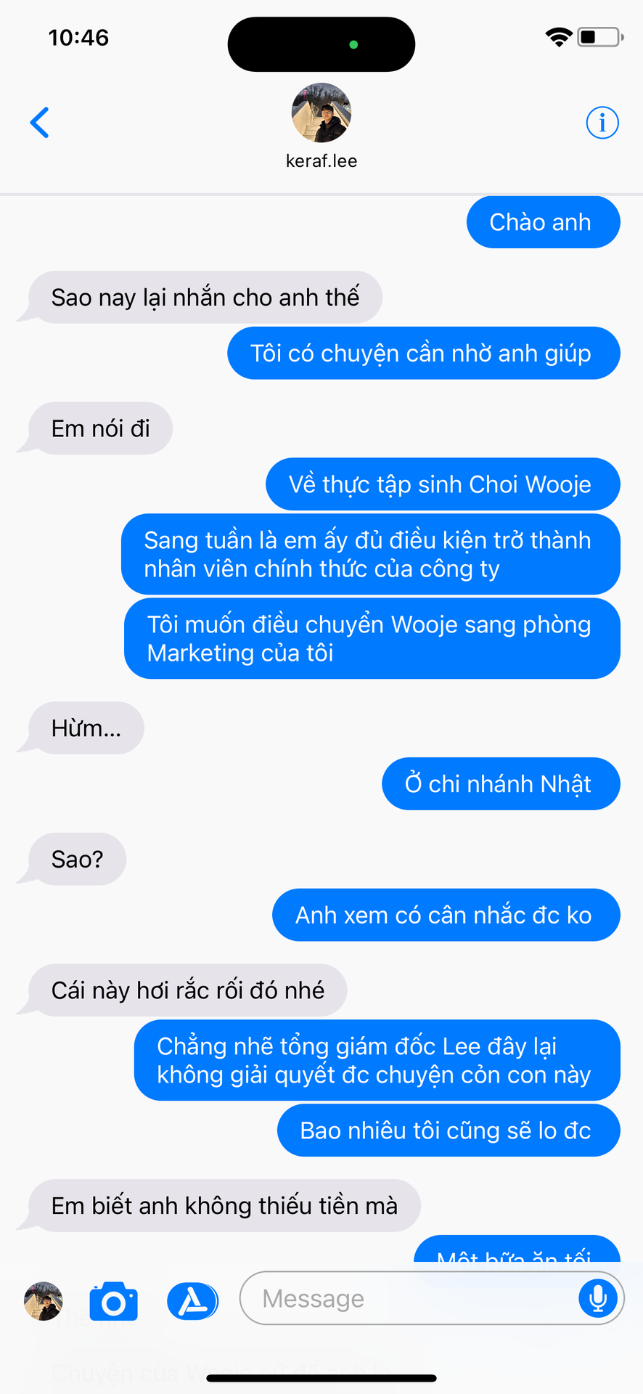This screenshot has width=643, height=1394.
Task: Tap the microphone dictation icon
Action: [x=598, y=1298]
